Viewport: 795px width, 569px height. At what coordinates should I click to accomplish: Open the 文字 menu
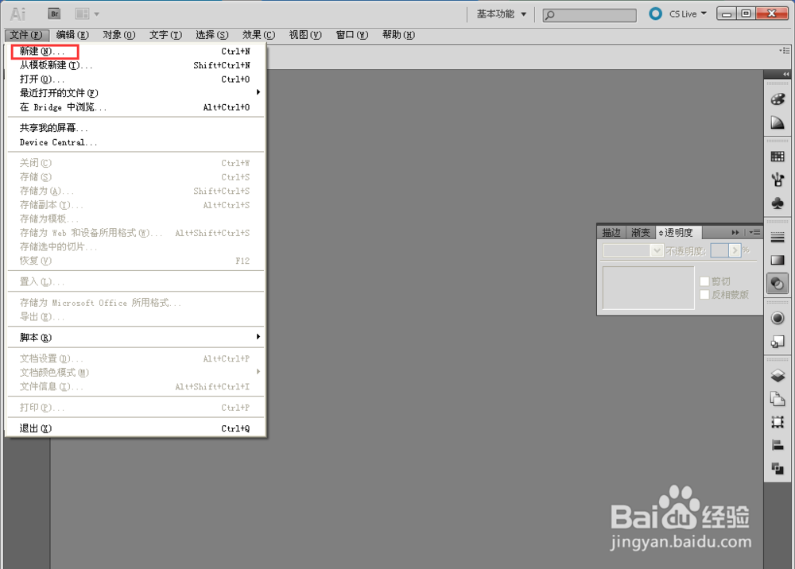166,35
